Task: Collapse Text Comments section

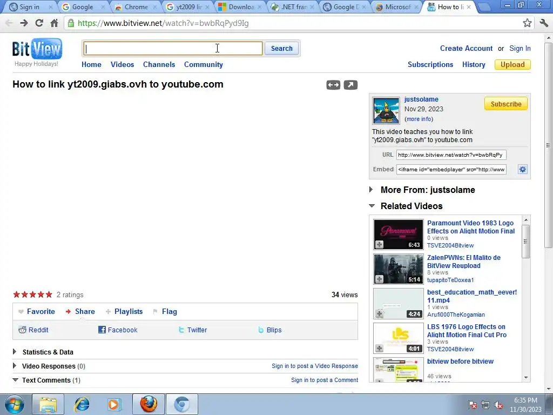Action: tap(15, 380)
